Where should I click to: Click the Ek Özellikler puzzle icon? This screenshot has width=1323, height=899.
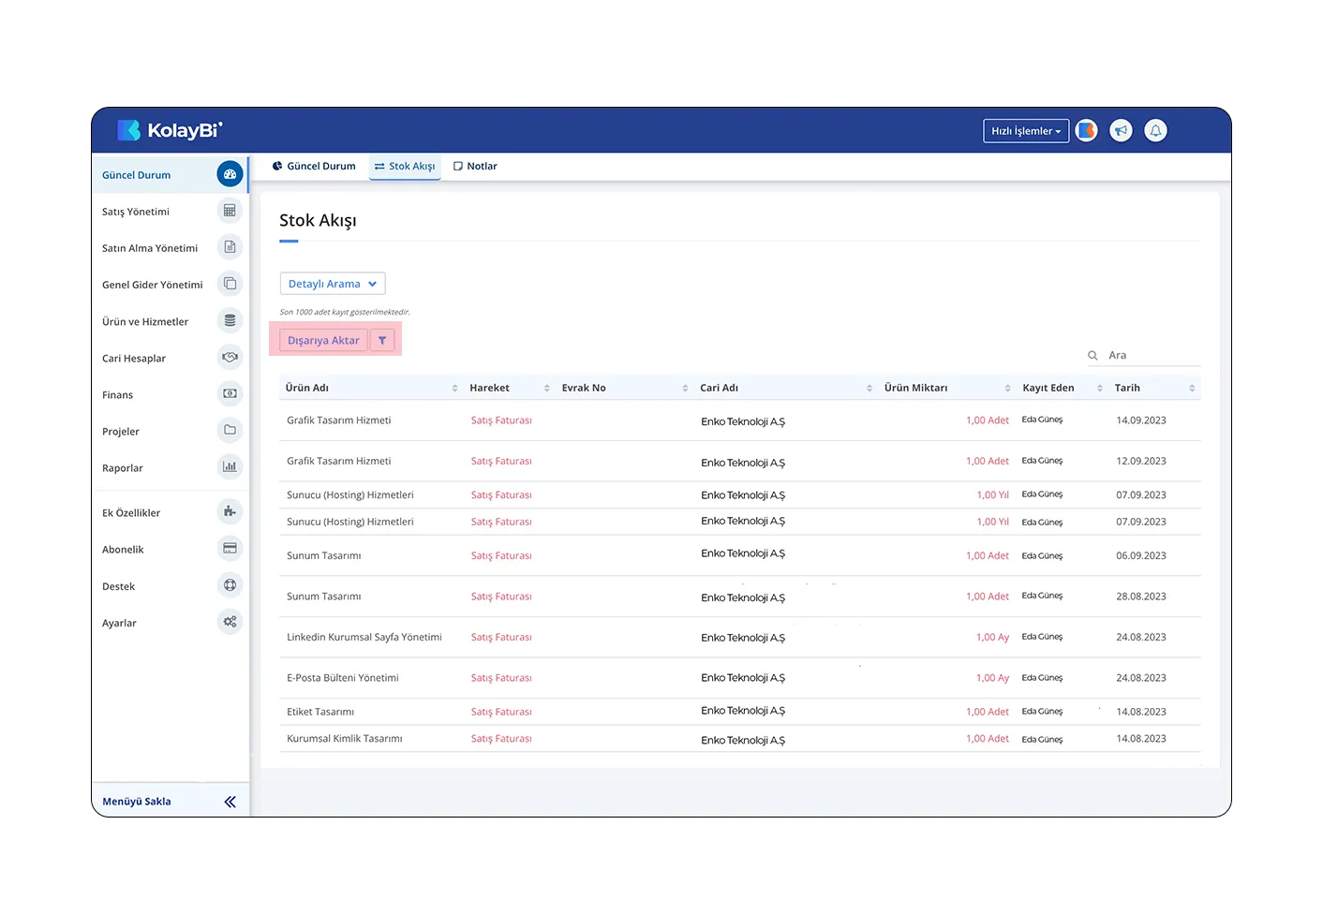coord(230,511)
